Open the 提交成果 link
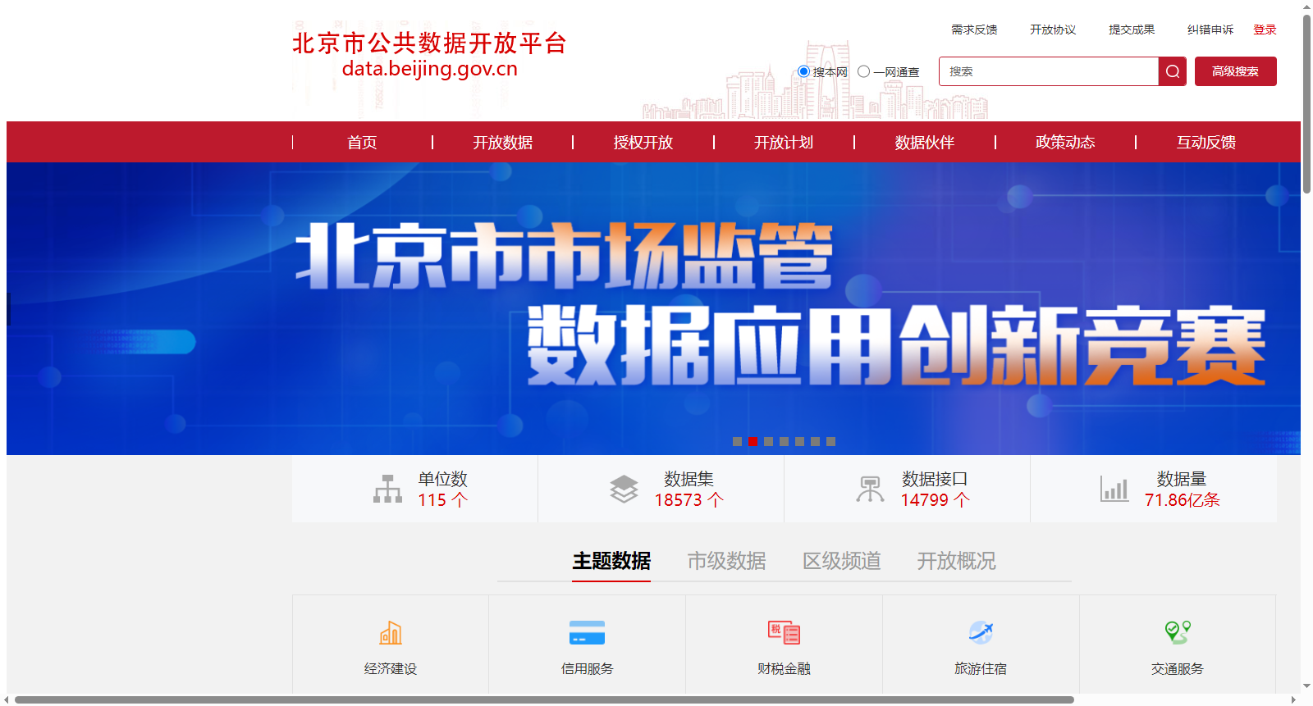This screenshot has height=706, width=1313. click(1132, 30)
